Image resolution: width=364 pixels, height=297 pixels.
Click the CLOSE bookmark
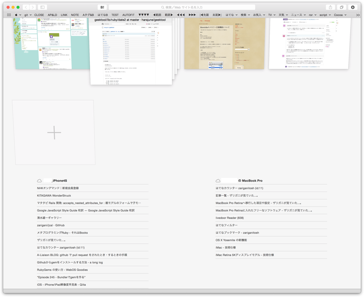pos(39,15)
